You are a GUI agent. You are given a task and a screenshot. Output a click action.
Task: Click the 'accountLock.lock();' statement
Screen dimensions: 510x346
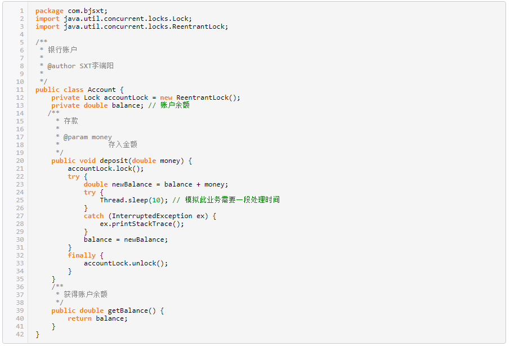point(106,168)
